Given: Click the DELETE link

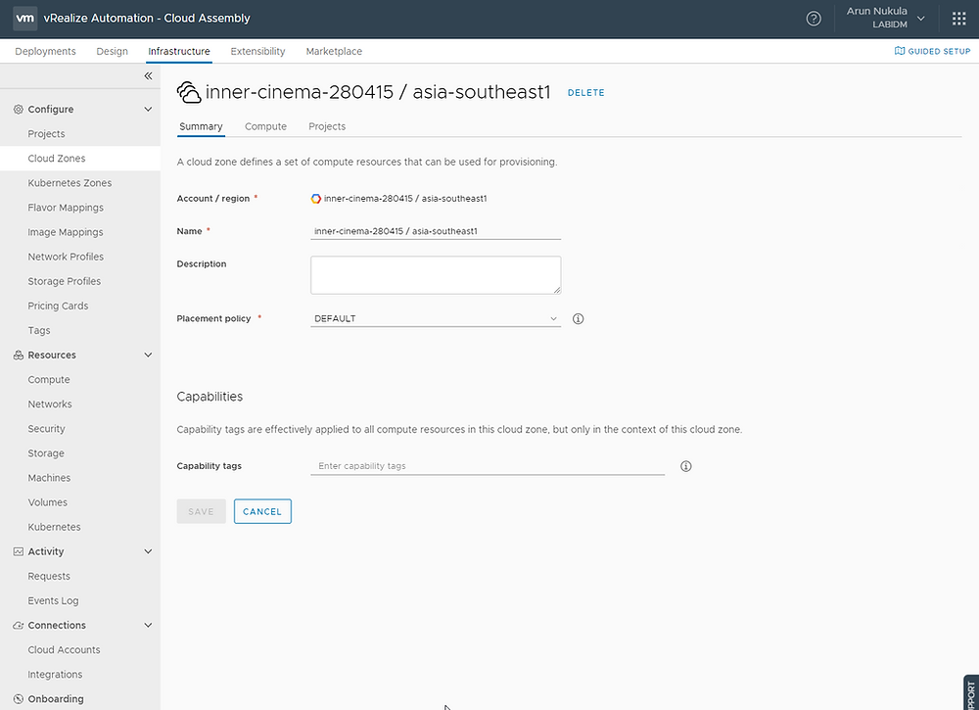Looking at the screenshot, I should [585, 92].
